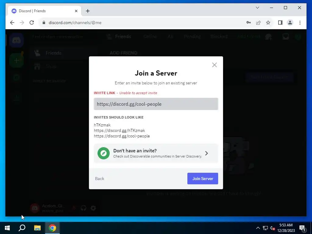Viewport: 312px width, 234px height.
Task: Open network status tray icon
Action: tap(265, 228)
